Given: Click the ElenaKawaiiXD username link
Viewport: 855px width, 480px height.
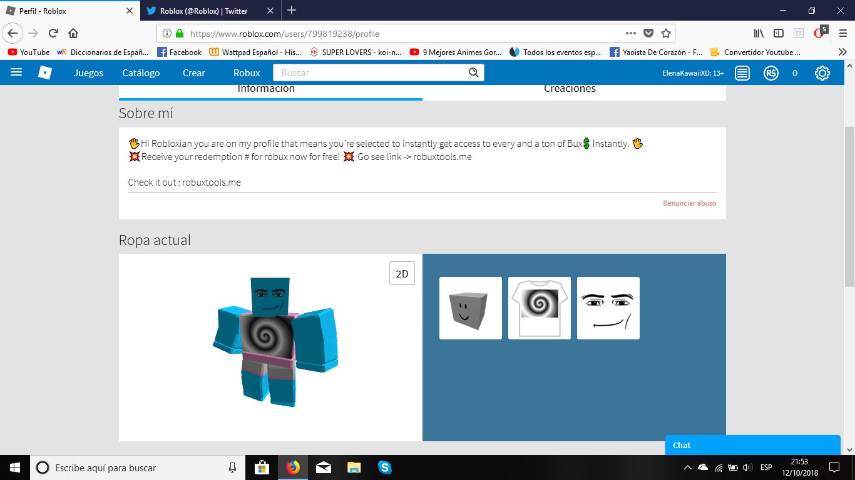Looking at the screenshot, I should pyautogui.click(x=693, y=73).
